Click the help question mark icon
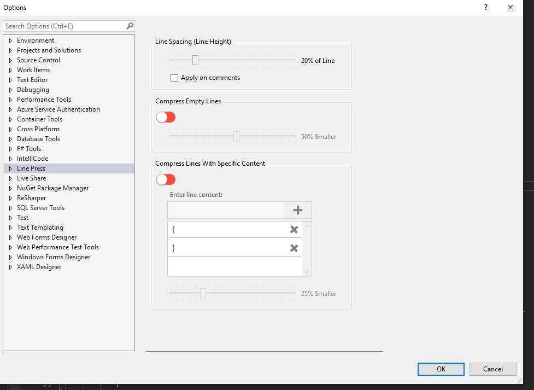This screenshot has height=390, width=534. point(485,8)
